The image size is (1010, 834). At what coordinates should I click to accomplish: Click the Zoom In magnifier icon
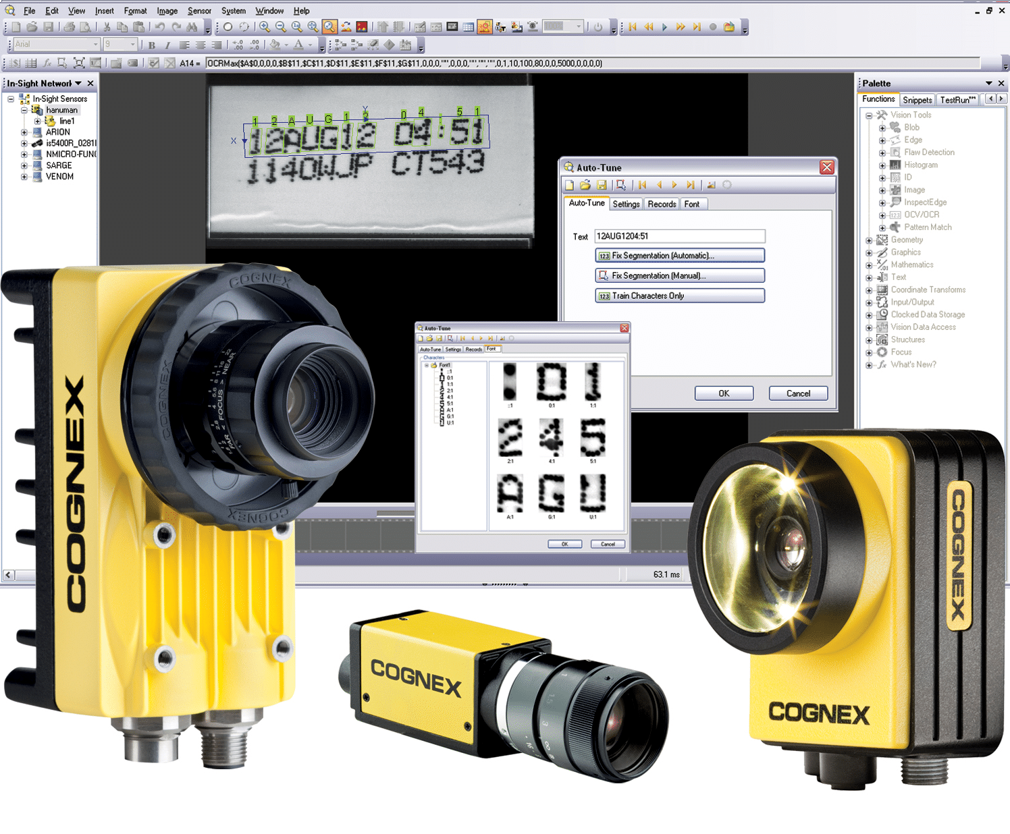(x=265, y=27)
